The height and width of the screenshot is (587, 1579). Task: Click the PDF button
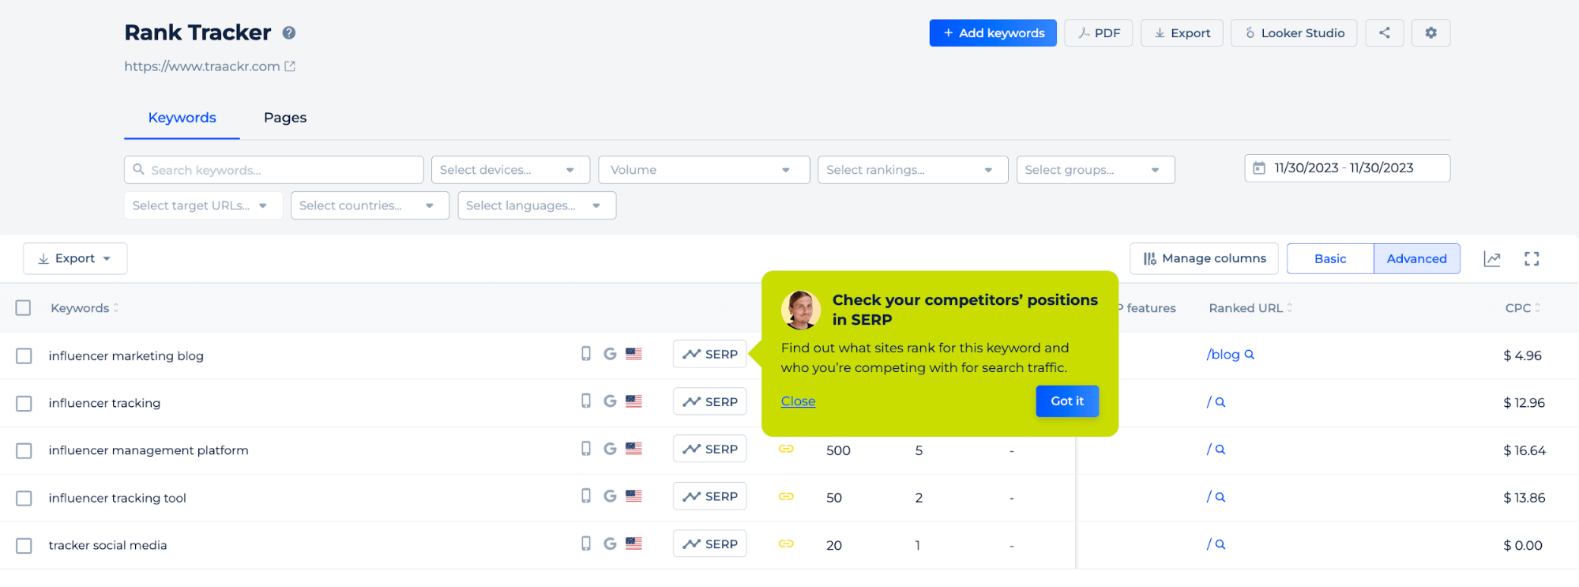(x=1099, y=33)
